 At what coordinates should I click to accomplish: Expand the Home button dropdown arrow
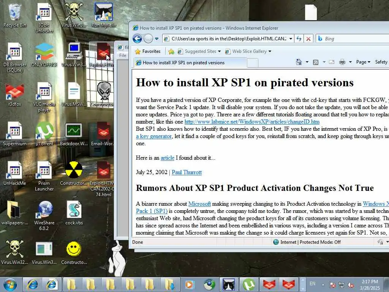[x=307, y=62]
